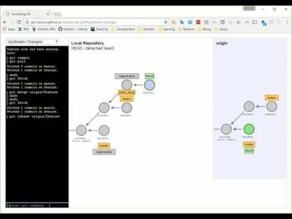Click the browser back arrow
The width and height of the screenshot is (292, 219).
tap(5, 22)
